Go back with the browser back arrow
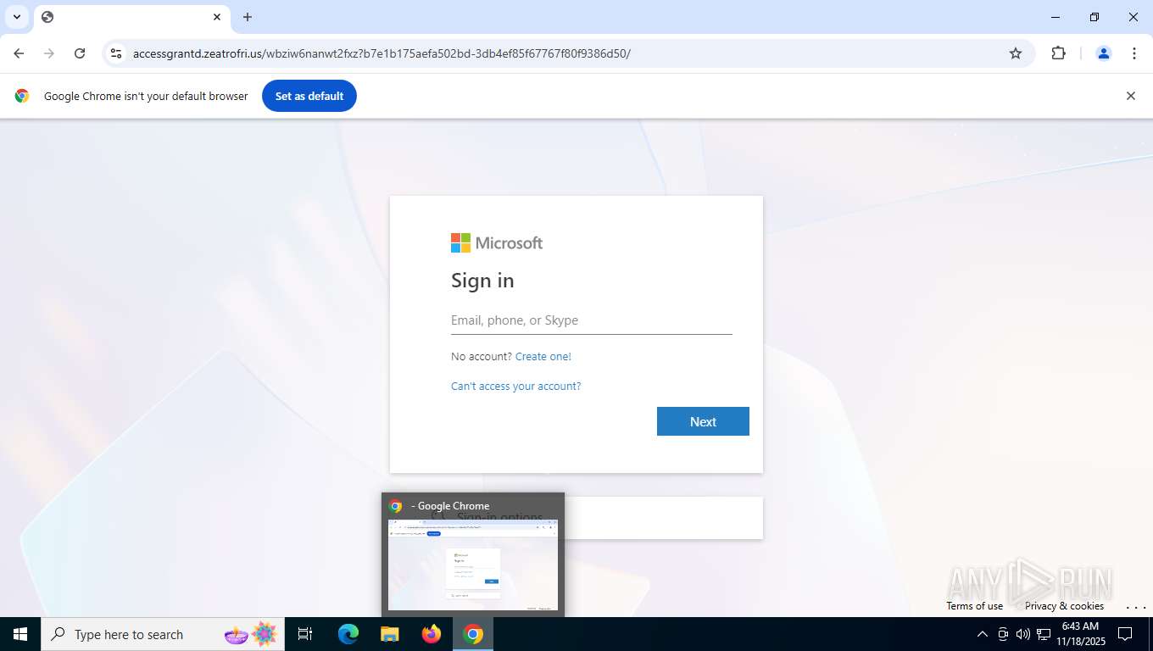 (19, 53)
